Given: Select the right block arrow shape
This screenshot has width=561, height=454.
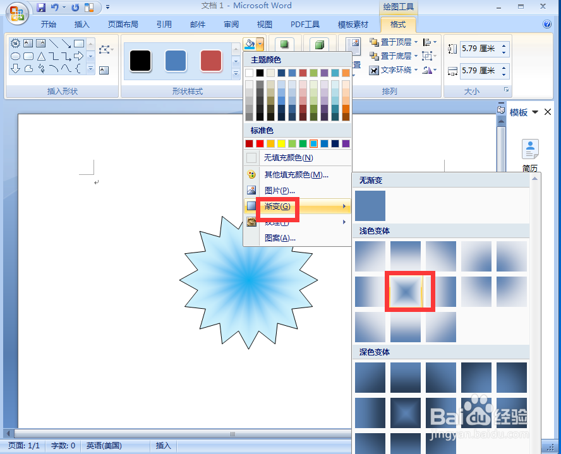Looking at the screenshot, I should pyautogui.click(x=79, y=56).
